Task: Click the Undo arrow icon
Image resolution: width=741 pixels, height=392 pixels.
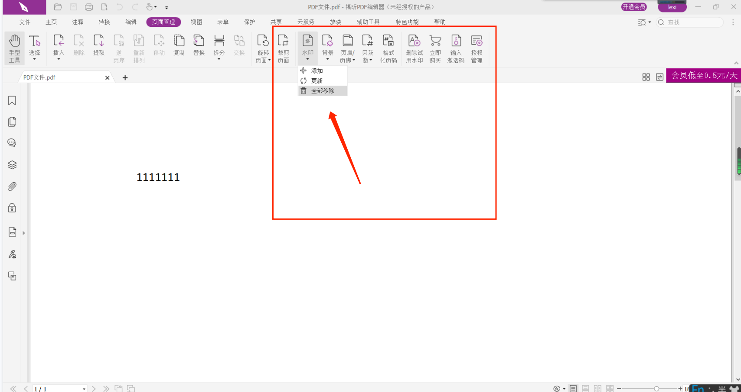Action: pos(120,7)
